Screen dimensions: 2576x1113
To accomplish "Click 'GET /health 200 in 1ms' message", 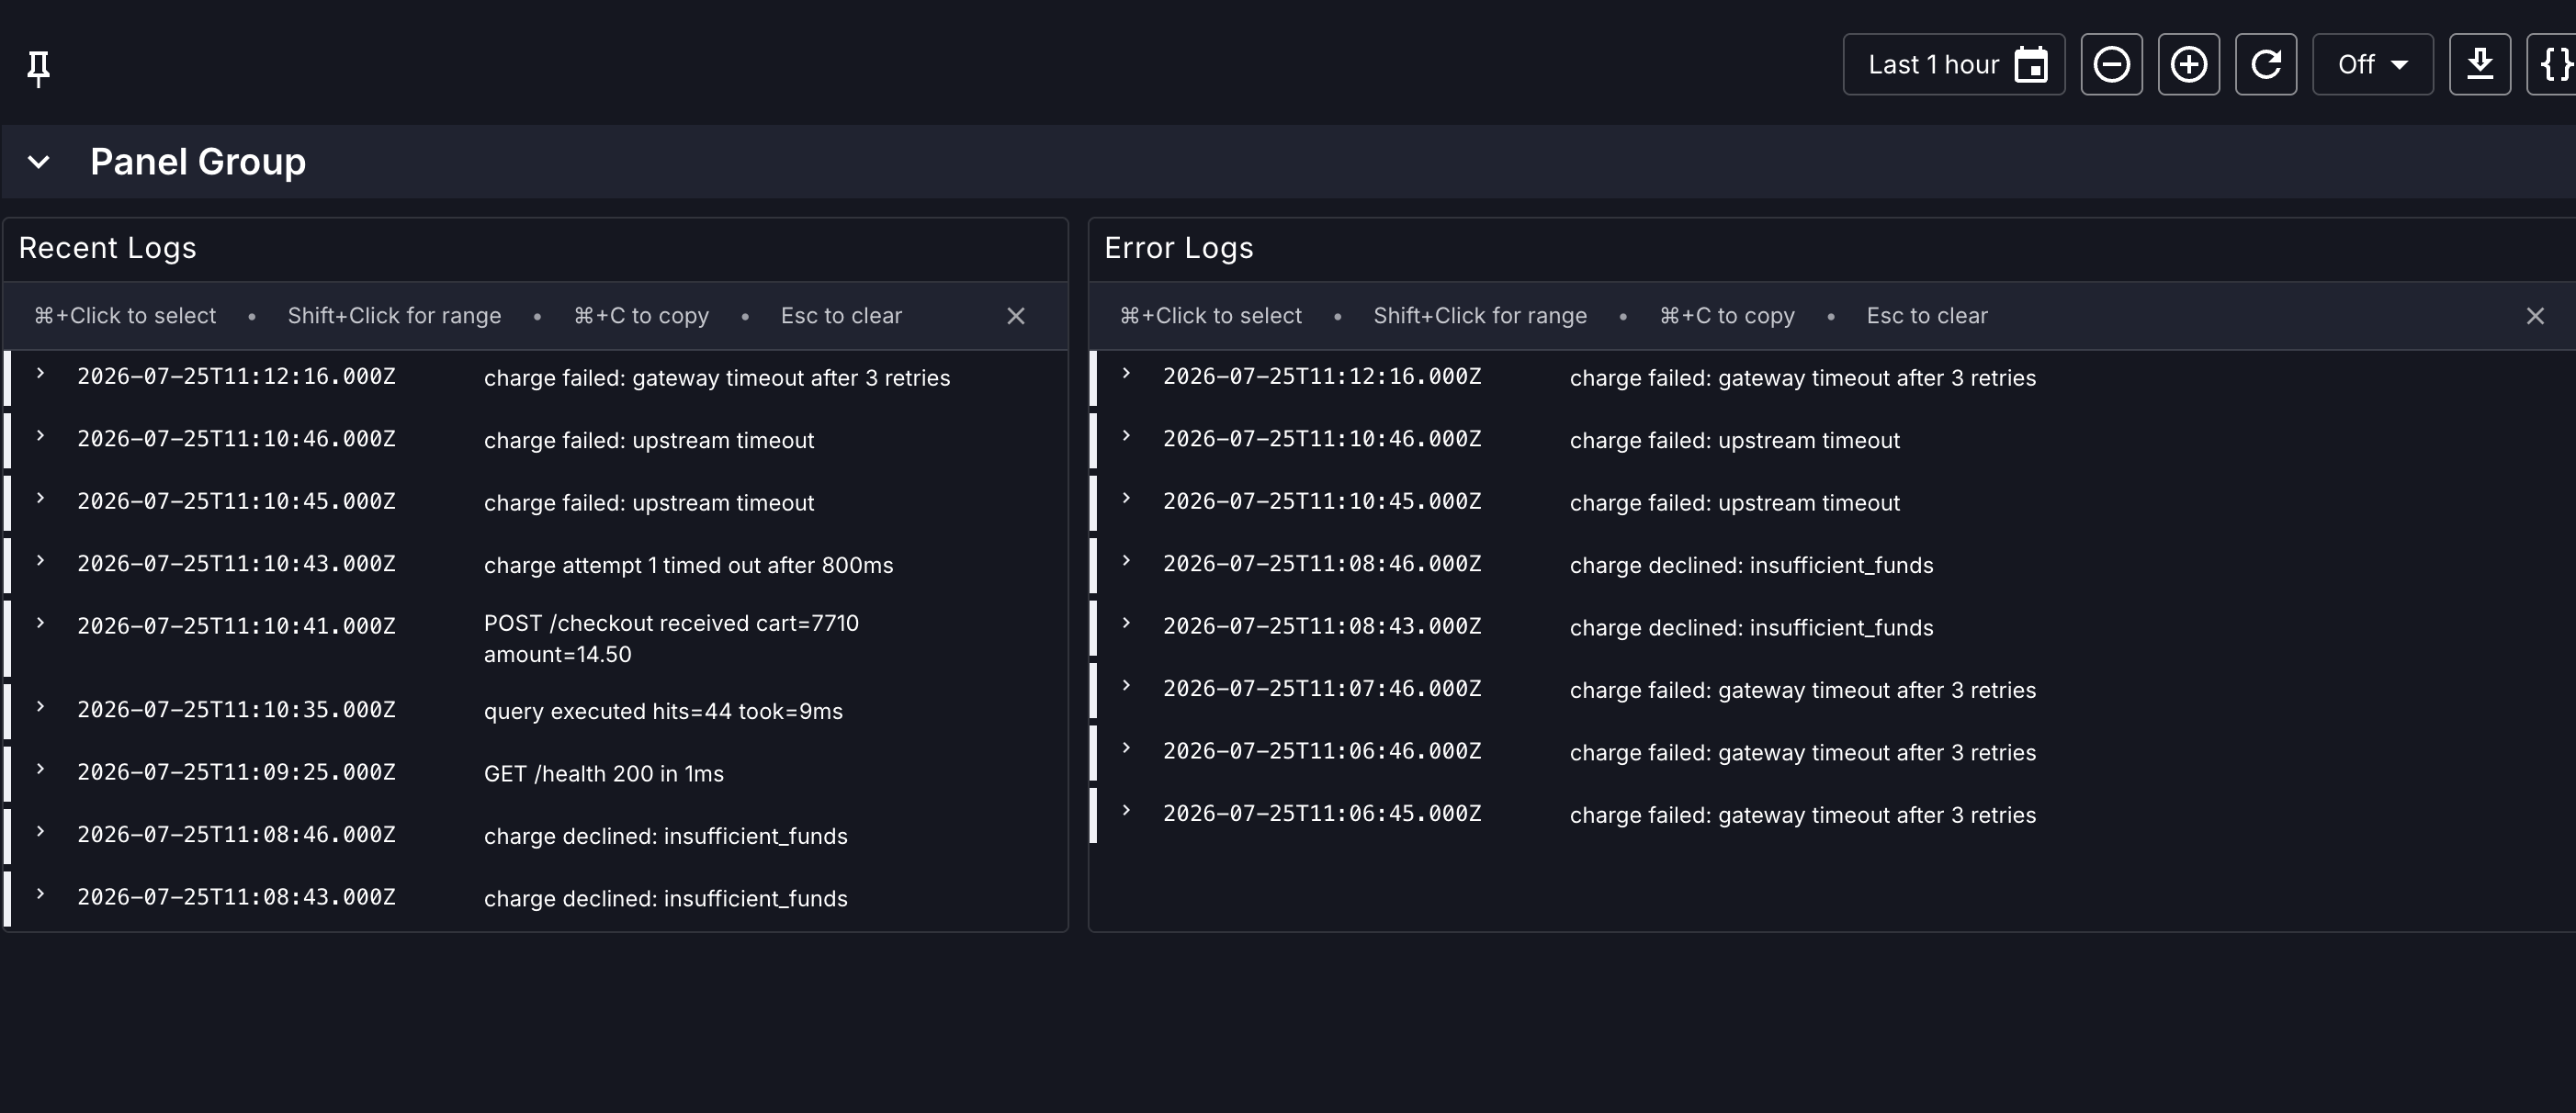I will tap(603, 774).
